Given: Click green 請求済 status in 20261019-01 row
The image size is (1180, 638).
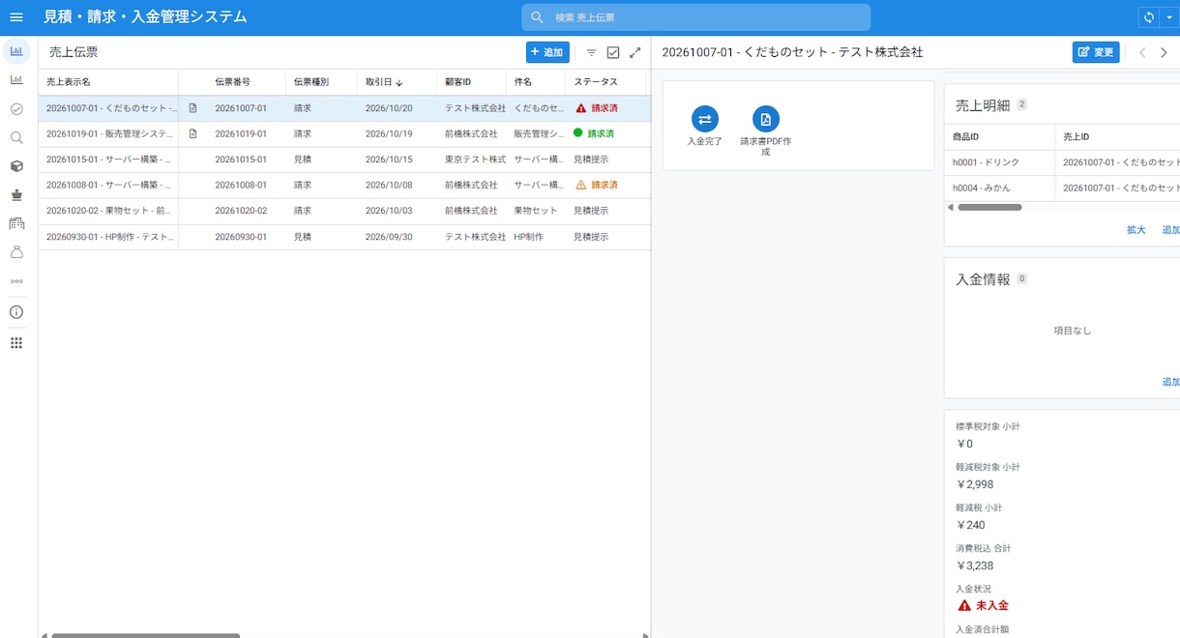Looking at the screenshot, I should coord(594,133).
